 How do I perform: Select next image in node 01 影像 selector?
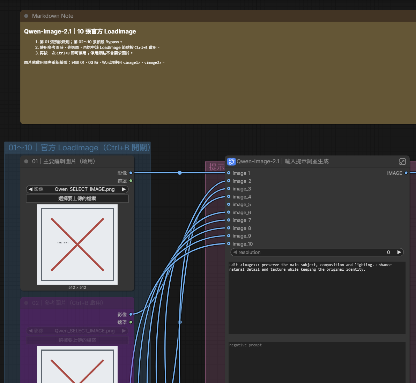[x=124, y=189]
